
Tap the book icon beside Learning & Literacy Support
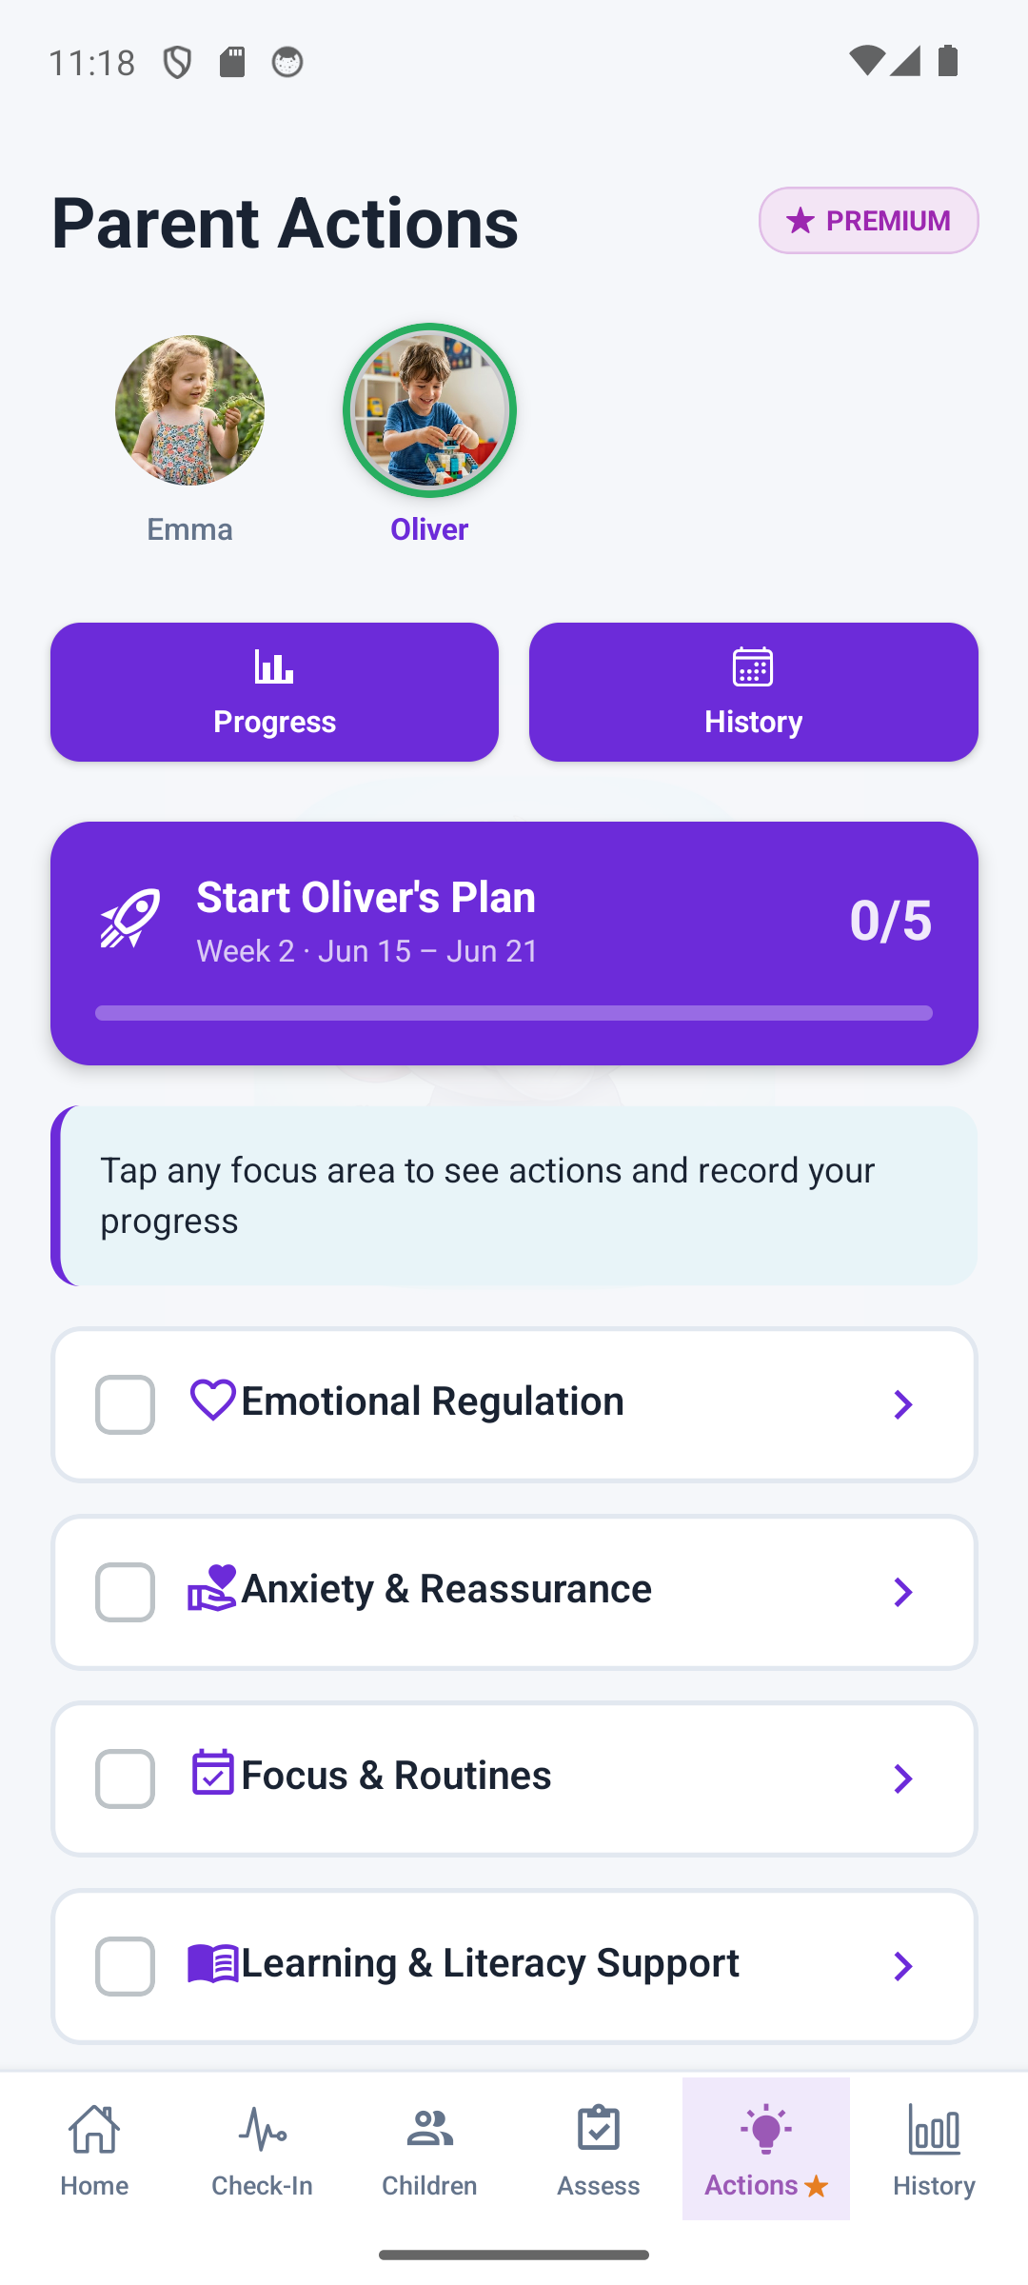click(x=212, y=1963)
